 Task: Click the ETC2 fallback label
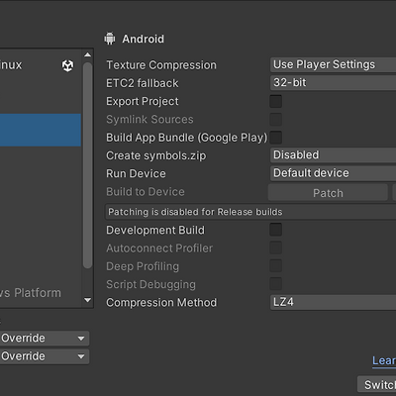point(143,83)
